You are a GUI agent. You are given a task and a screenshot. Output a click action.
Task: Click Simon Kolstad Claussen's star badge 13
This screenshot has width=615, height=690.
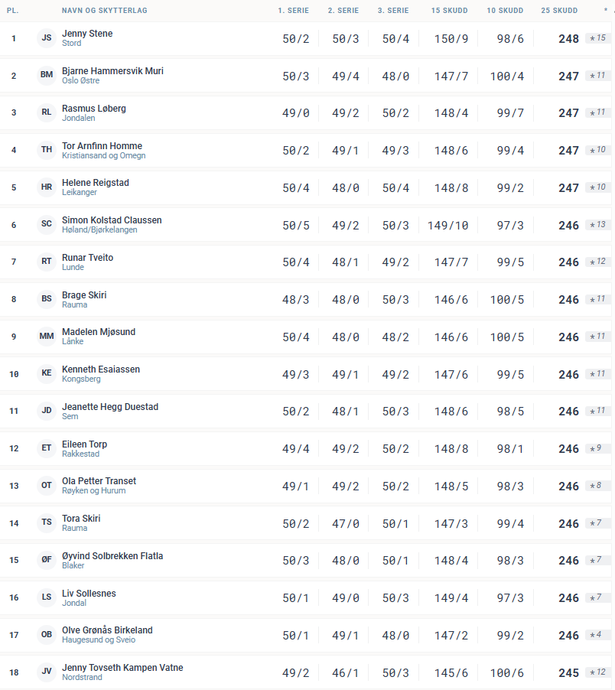597,225
